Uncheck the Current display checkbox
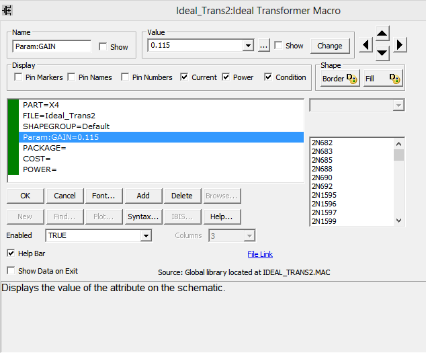Screen dimensions: 426x353 click(185, 77)
